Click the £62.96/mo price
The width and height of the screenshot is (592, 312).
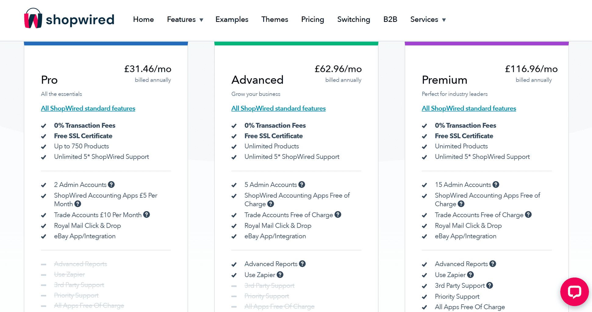(338, 69)
